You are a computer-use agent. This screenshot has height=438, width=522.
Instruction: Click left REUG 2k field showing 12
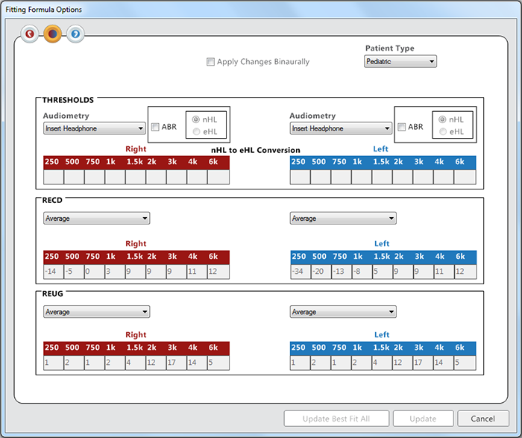click(x=403, y=363)
